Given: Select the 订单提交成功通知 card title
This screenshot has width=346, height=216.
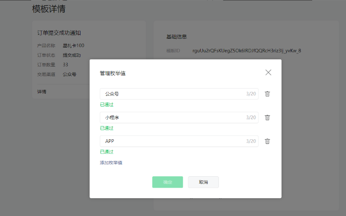Looking at the screenshot, I should pyautogui.click(x=59, y=33).
